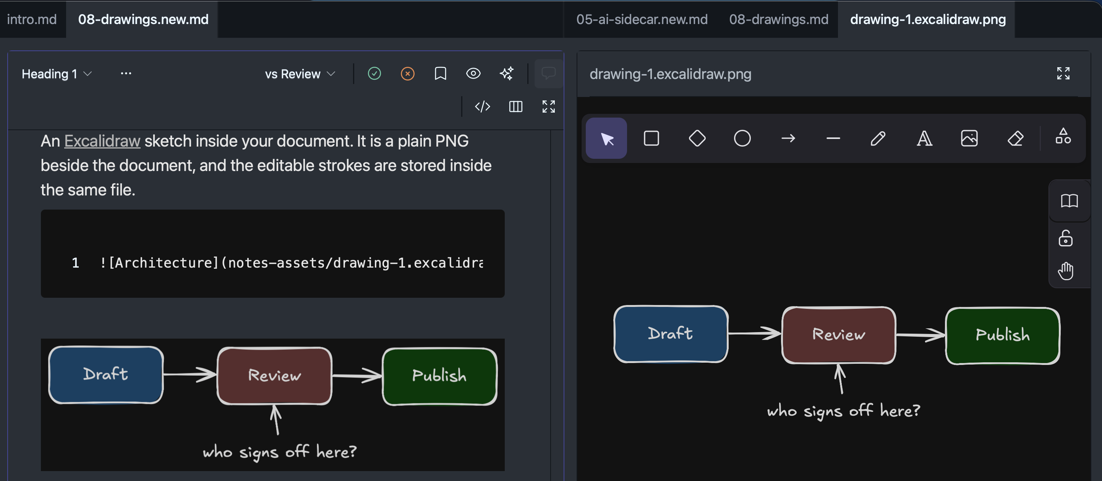Toggle the canvas lock icon
Viewport: 1102px width, 481px height.
(x=1066, y=239)
